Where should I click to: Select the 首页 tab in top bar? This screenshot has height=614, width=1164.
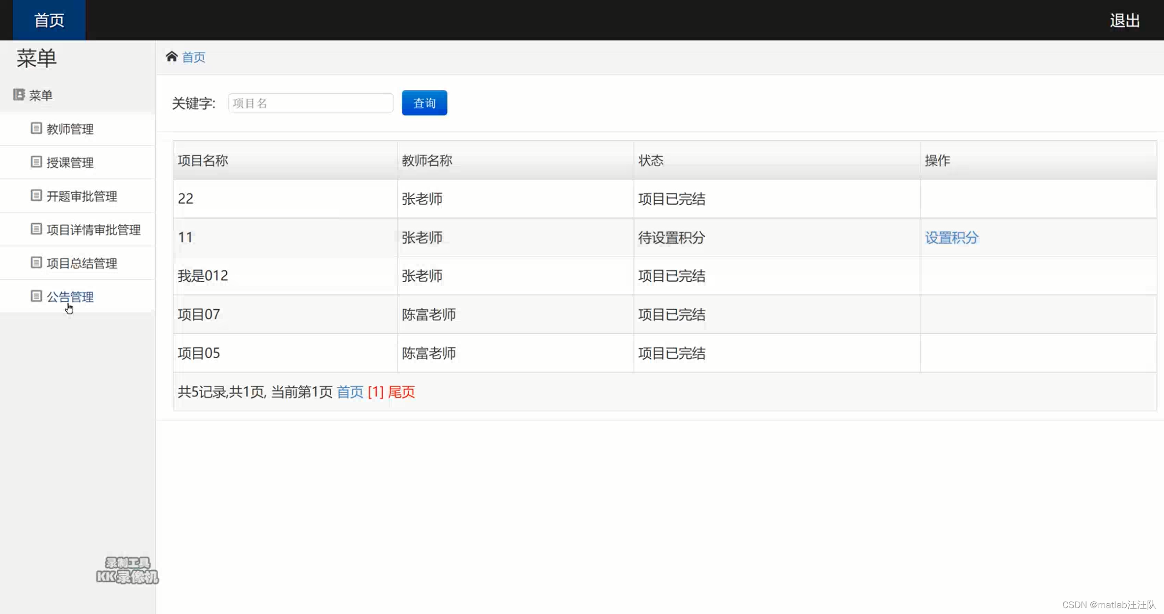point(49,20)
